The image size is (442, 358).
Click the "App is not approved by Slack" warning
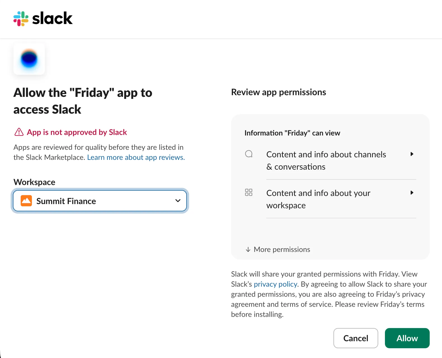pyautogui.click(x=77, y=132)
